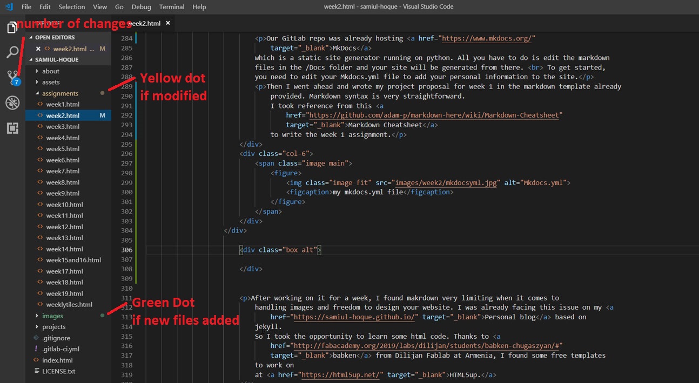Click the html5up.net URL
This screenshot has width=699, height=383.
(x=340, y=374)
